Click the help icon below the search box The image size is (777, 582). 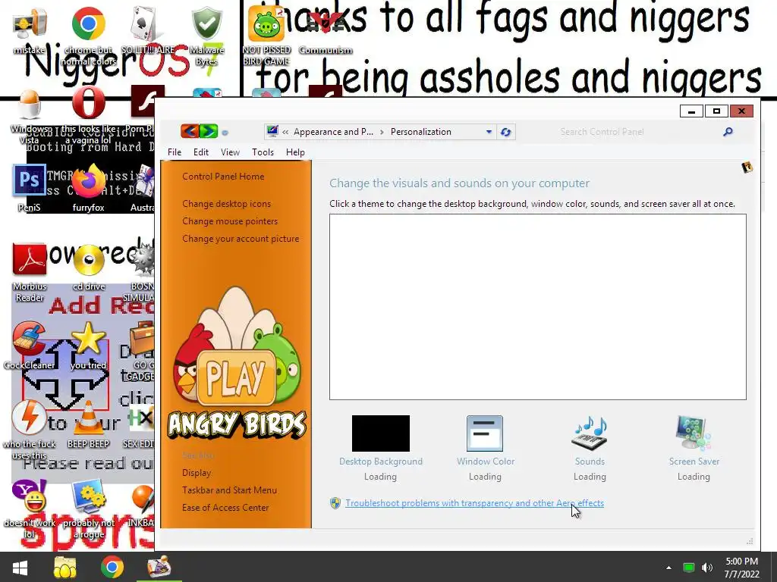coord(747,167)
